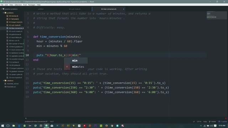Viewport: 228px width, 128px height.
Task: Show hidden system tray icons
Action: [201, 126]
